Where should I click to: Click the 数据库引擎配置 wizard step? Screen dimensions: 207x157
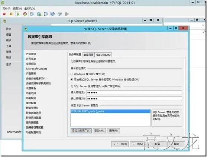coord(35,127)
